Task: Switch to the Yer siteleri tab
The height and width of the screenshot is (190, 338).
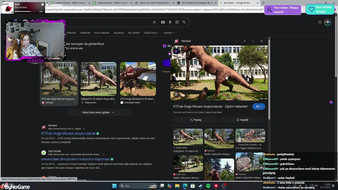Action: tap(134, 33)
